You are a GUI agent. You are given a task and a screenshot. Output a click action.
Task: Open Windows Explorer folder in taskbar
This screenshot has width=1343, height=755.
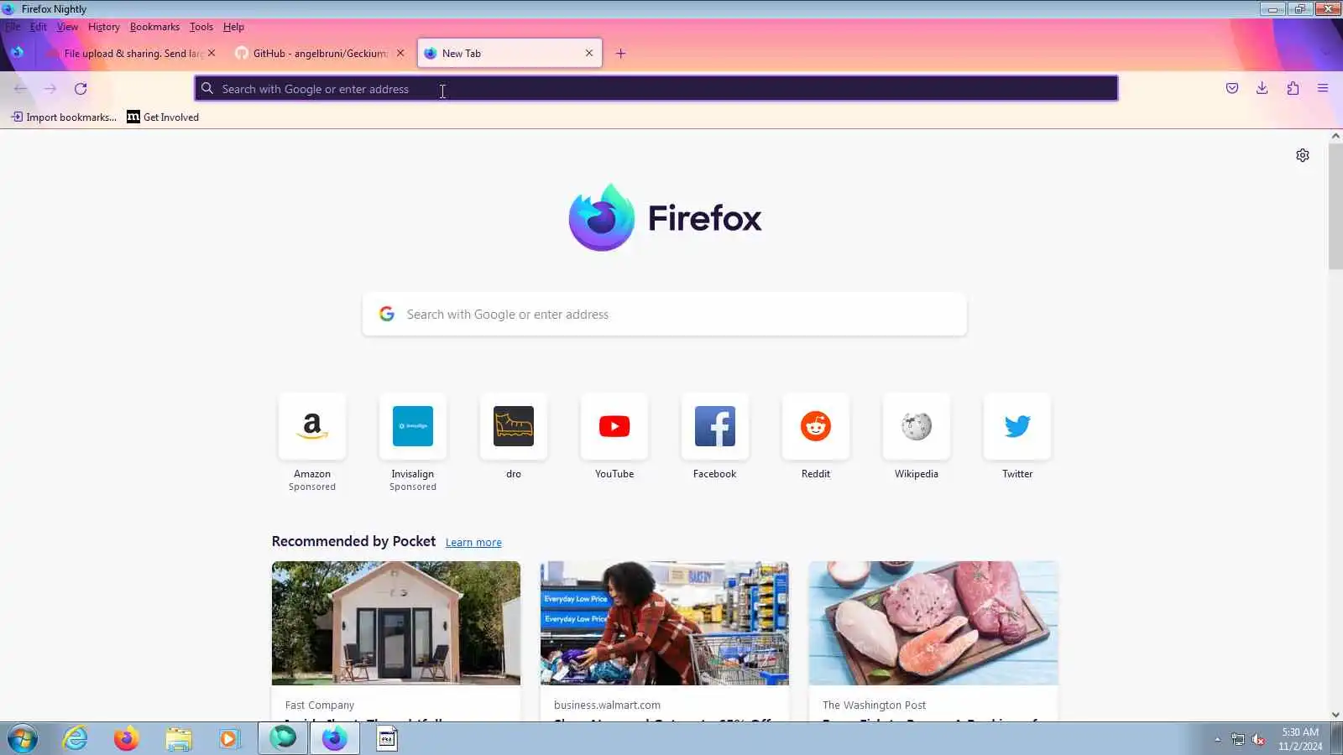point(178,739)
